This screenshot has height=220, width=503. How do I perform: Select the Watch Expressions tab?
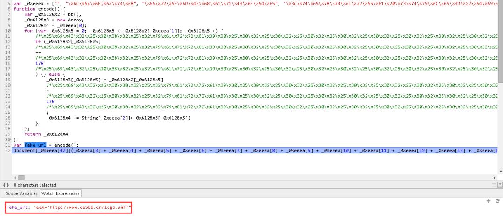tap(60, 193)
